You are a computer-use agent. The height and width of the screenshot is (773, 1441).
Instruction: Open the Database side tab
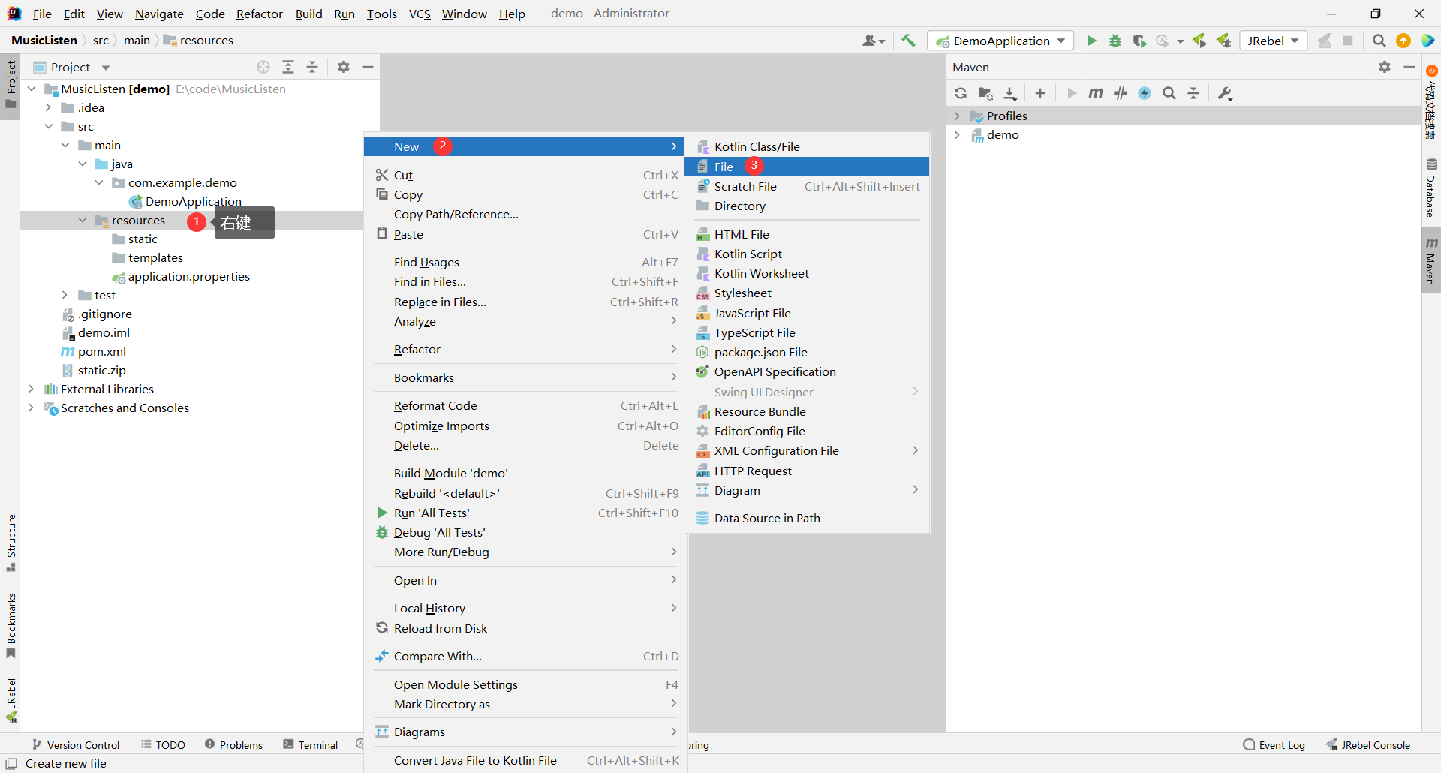click(x=1431, y=188)
